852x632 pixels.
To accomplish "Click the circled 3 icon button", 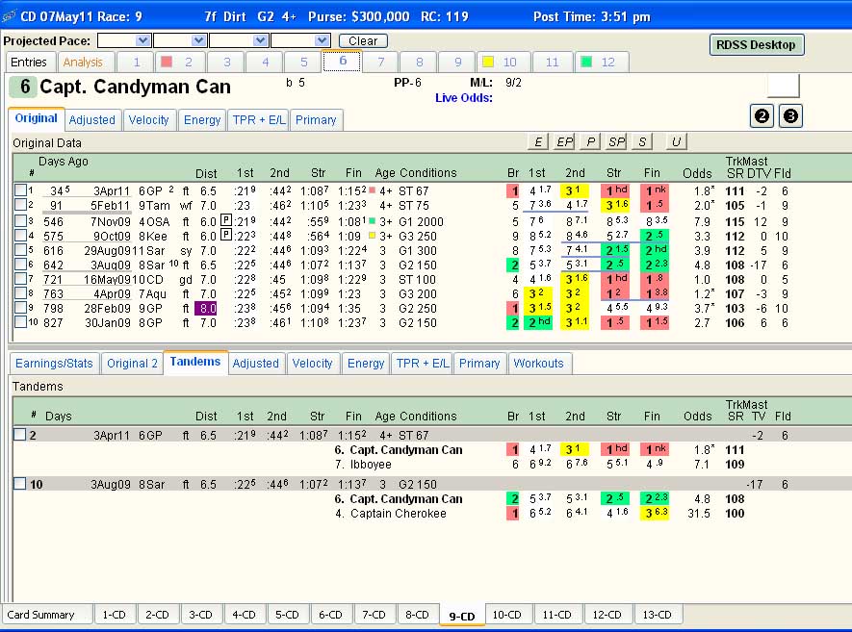I will (x=790, y=116).
